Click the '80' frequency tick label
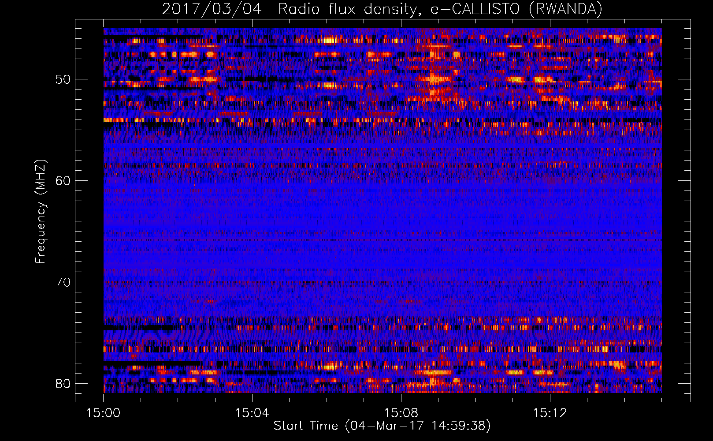 63,383
